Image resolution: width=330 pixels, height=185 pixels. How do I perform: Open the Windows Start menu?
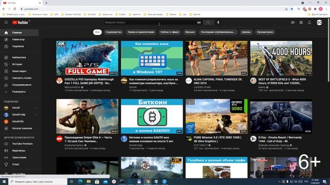tap(4, 181)
